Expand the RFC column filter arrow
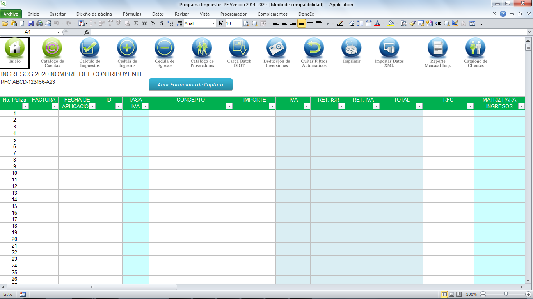 point(470,106)
